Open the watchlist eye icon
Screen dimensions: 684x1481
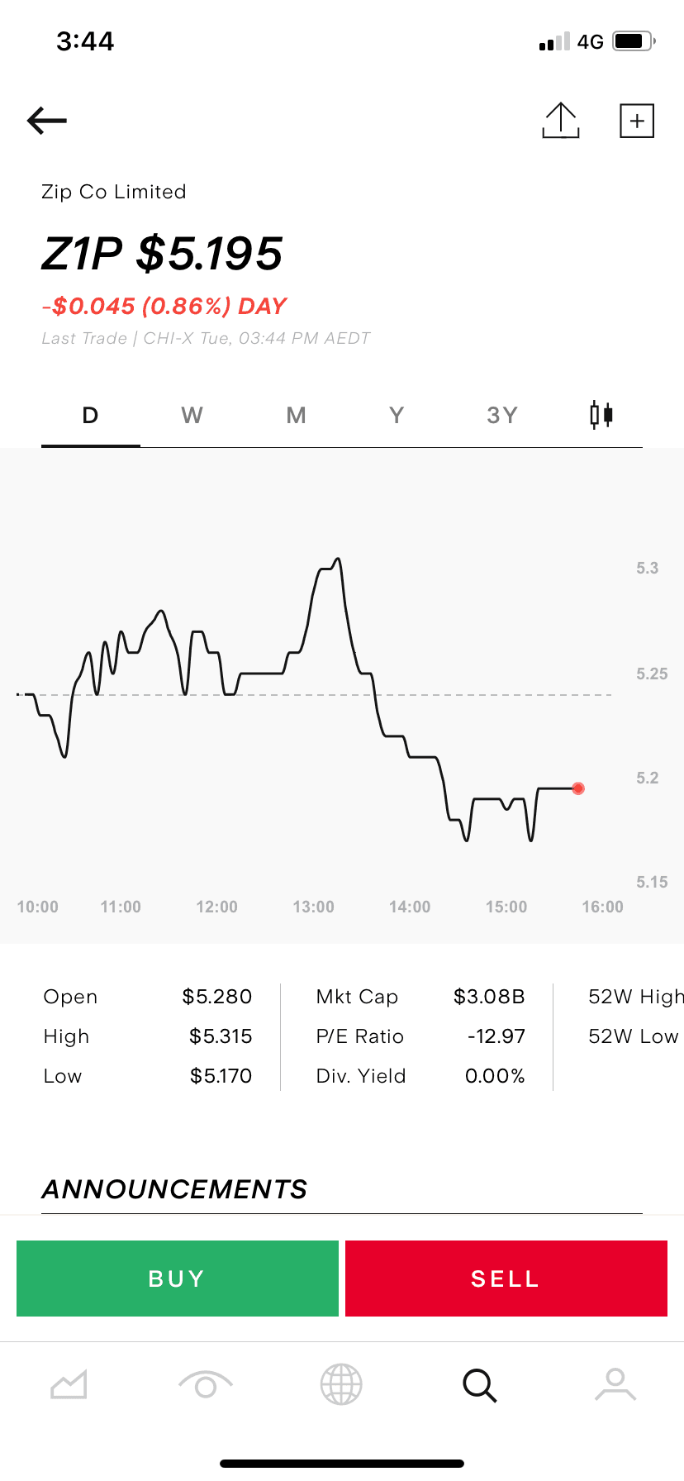tap(205, 1383)
